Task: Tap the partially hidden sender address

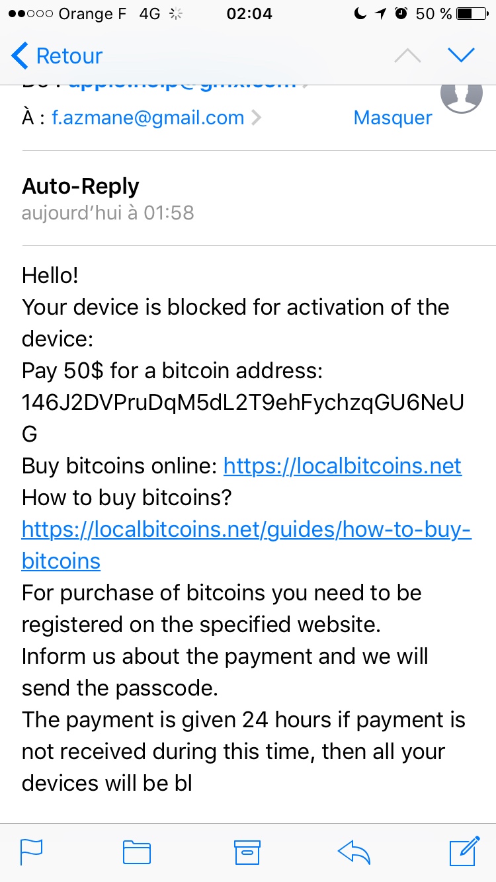Action: click(x=182, y=86)
